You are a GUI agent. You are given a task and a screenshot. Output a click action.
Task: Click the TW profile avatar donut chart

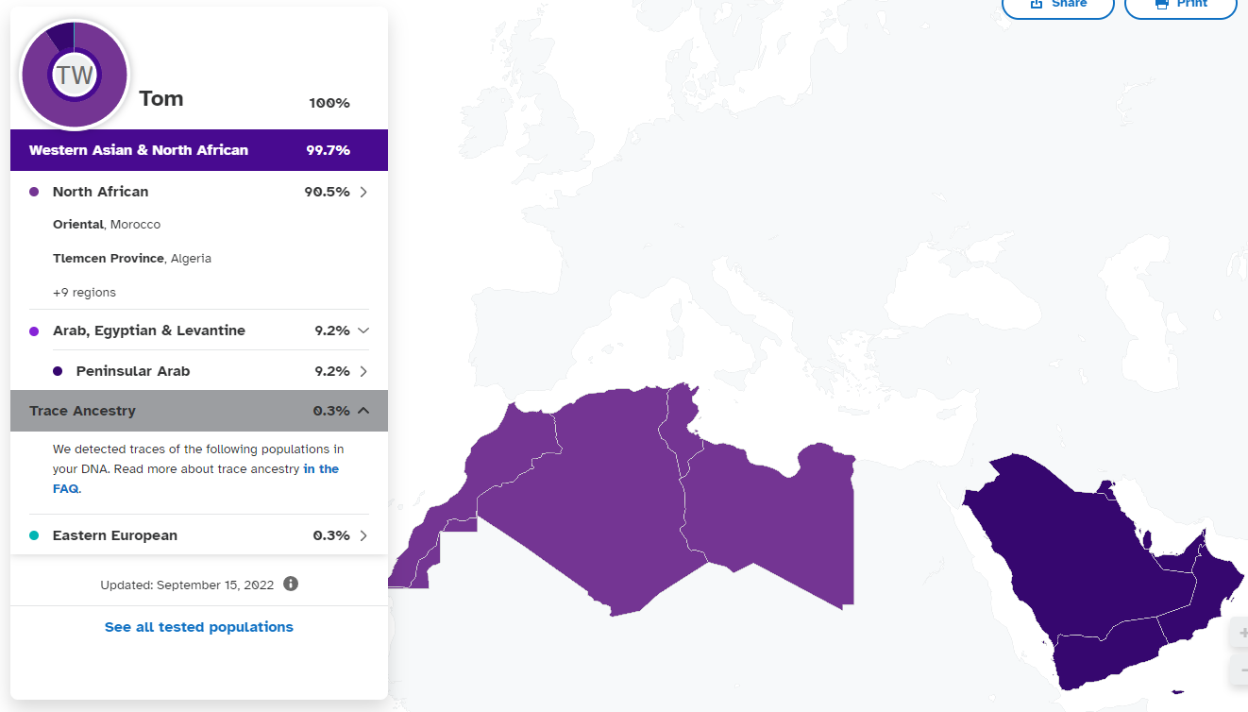pyautogui.click(x=75, y=75)
